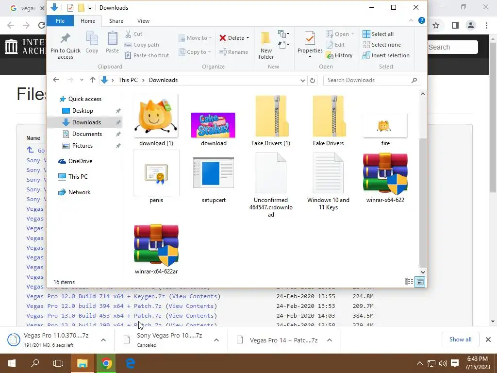Image resolution: width=497 pixels, height=373 pixels.
Task: Click This PC in address breadcrumb
Action: (128, 80)
